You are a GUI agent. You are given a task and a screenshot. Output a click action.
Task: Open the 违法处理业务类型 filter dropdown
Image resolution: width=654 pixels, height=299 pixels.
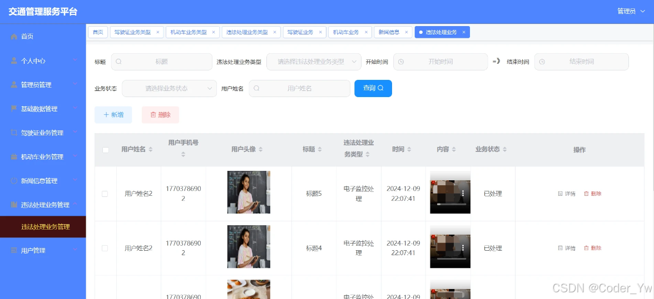click(314, 62)
